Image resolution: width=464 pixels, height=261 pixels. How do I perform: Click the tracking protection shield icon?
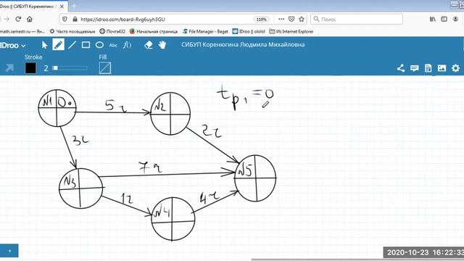(65, 20)
